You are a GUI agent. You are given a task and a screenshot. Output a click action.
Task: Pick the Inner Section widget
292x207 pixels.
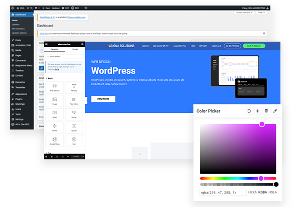click(54, 88)
